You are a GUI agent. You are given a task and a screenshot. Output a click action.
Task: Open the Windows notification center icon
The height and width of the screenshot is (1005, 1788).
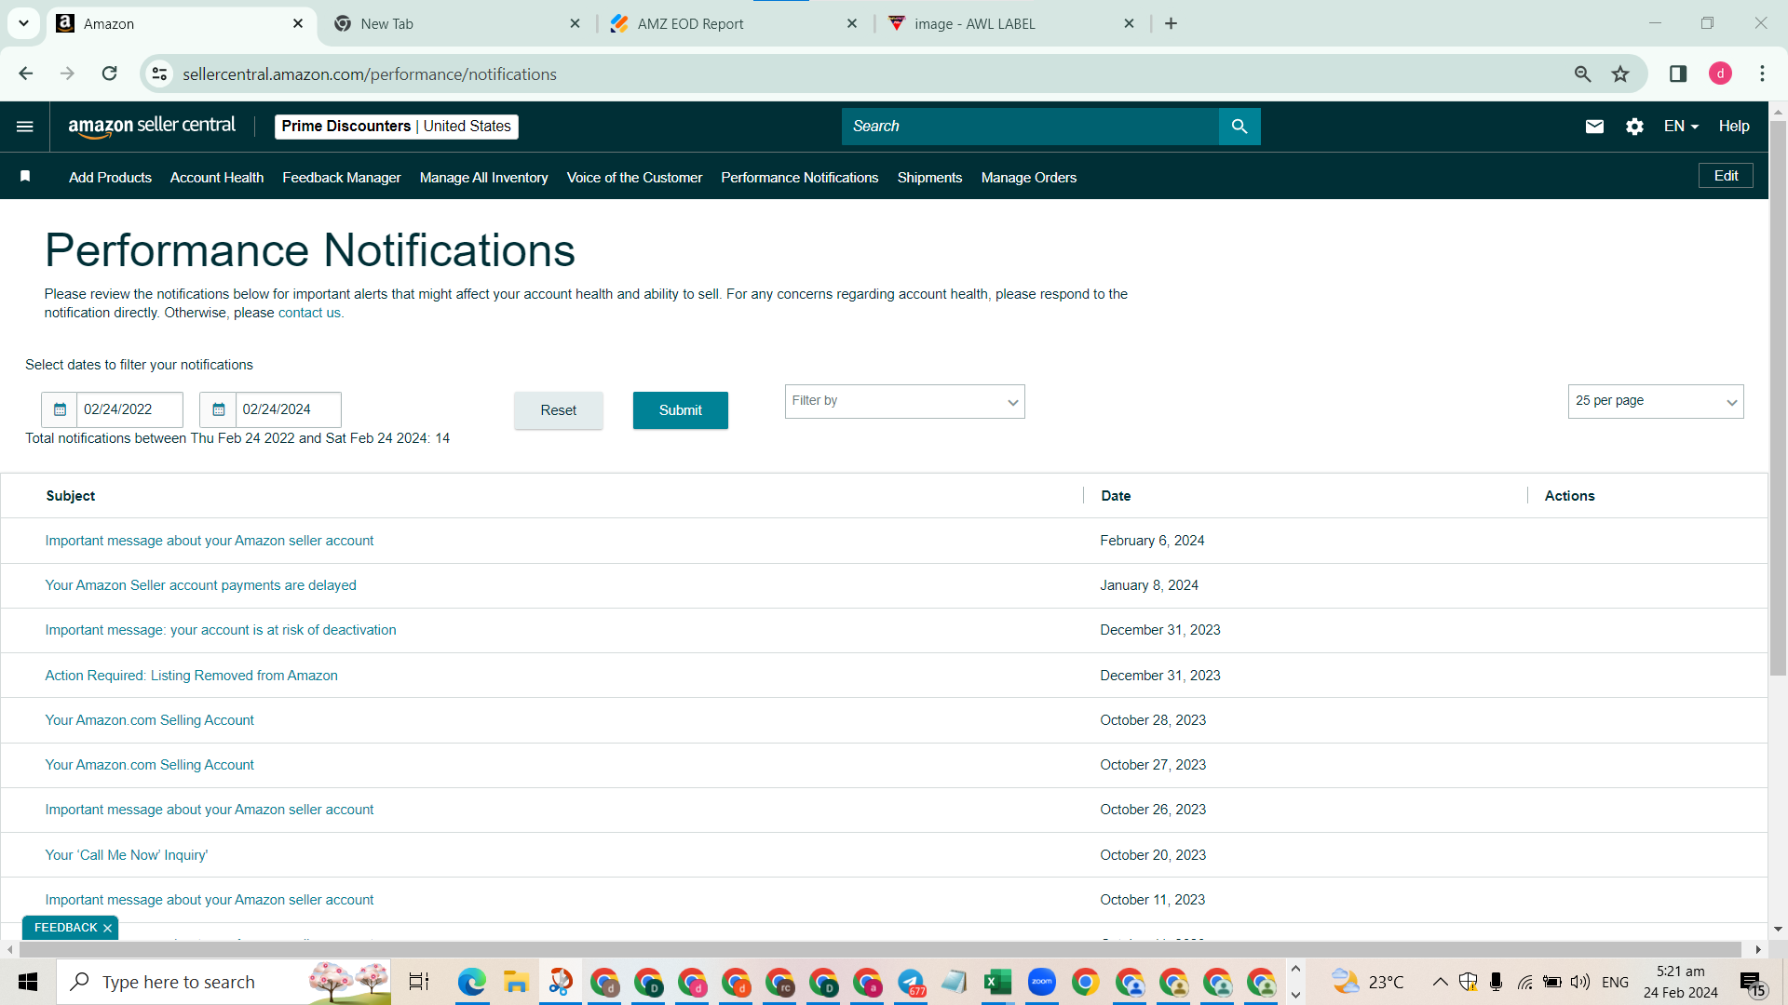tap(1752, 983)
